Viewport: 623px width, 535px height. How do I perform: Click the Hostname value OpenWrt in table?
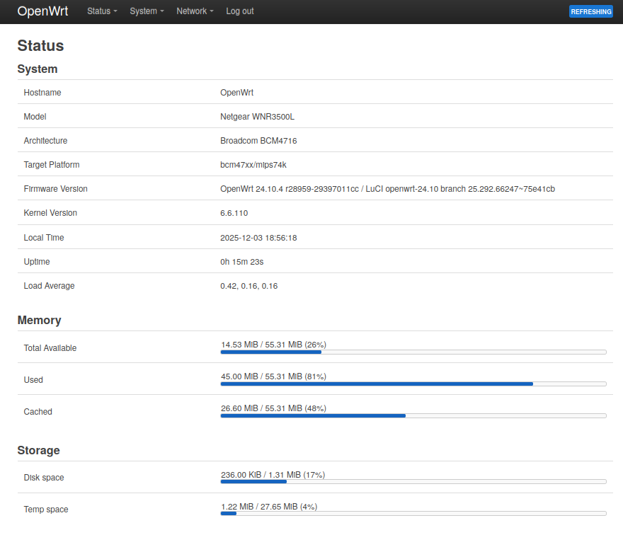[x=236, y=93]
